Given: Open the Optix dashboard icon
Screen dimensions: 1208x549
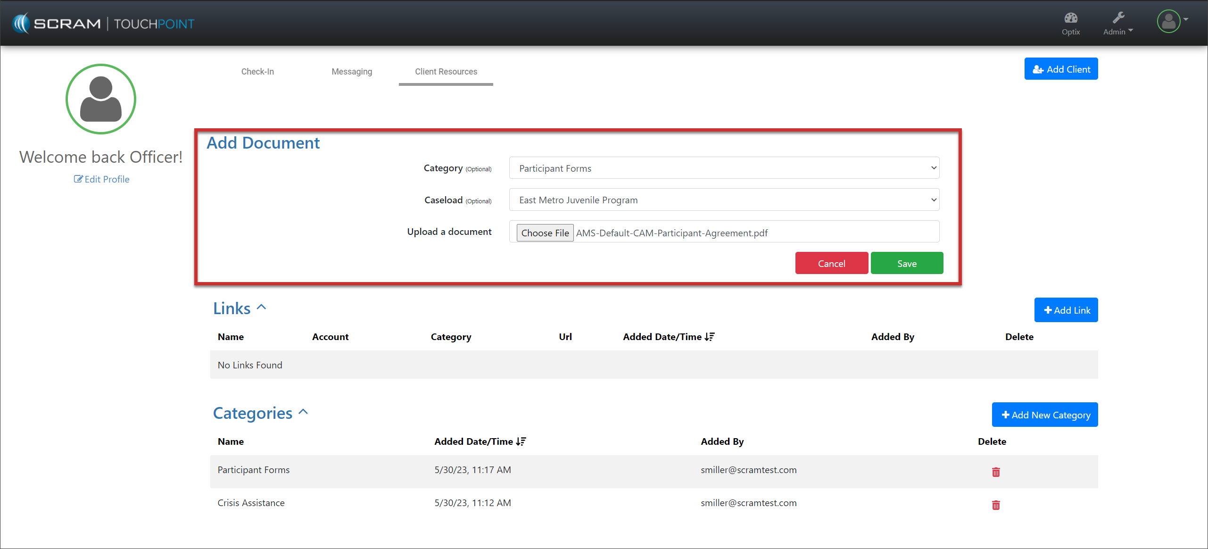Looking at the screenshot, I should pyautogui.click(x=1070, y=23).
